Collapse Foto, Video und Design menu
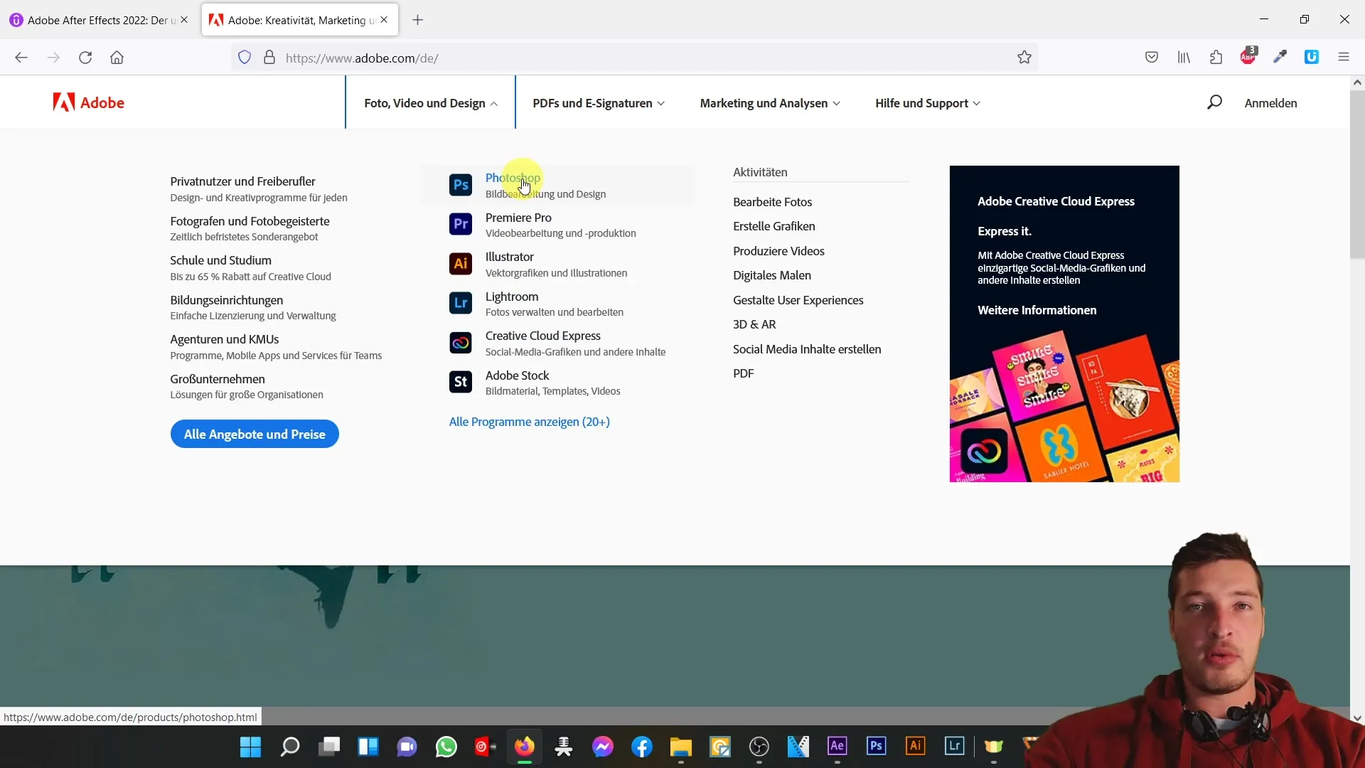1365x768 pixels. 431,103
